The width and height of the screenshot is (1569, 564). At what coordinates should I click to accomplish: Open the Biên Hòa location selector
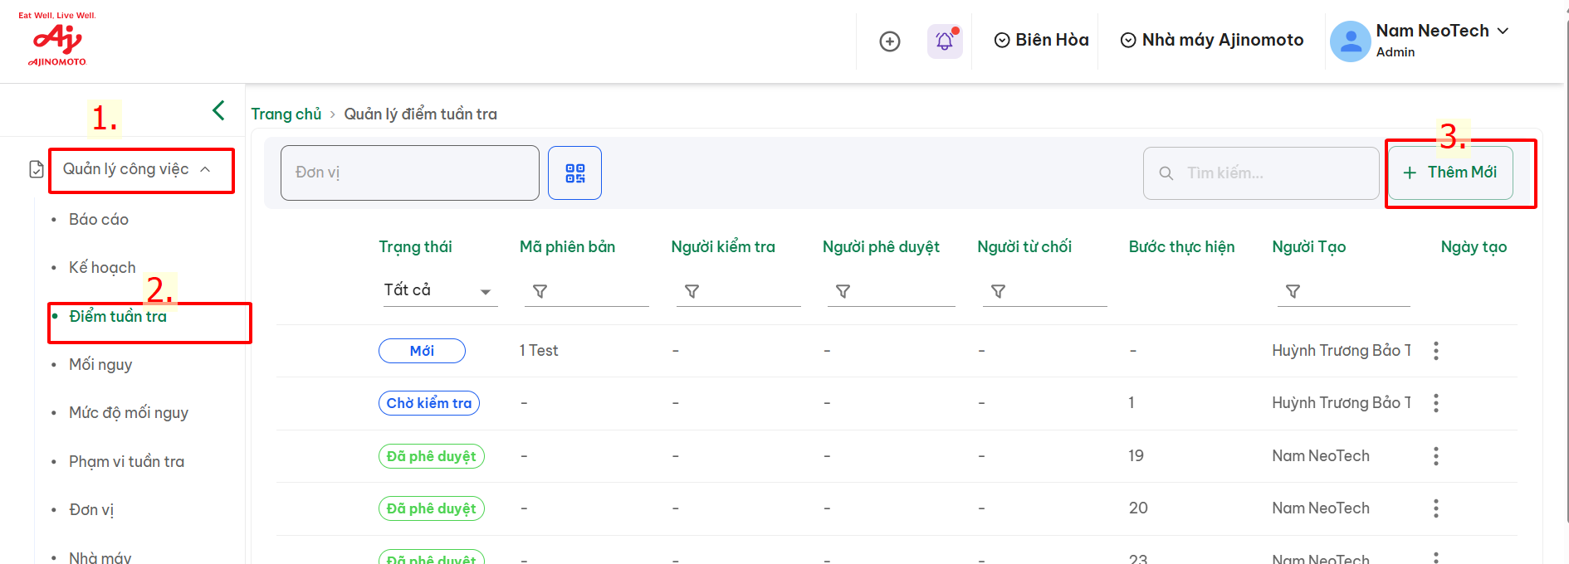pos(1041,40)
